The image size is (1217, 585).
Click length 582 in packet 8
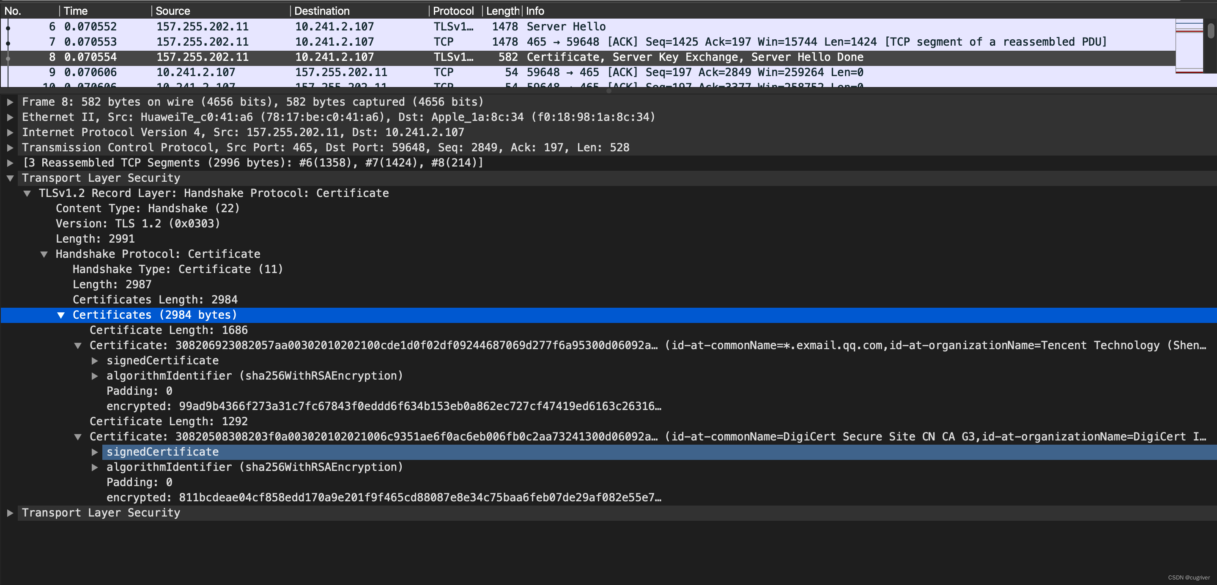tap(508, 57)
